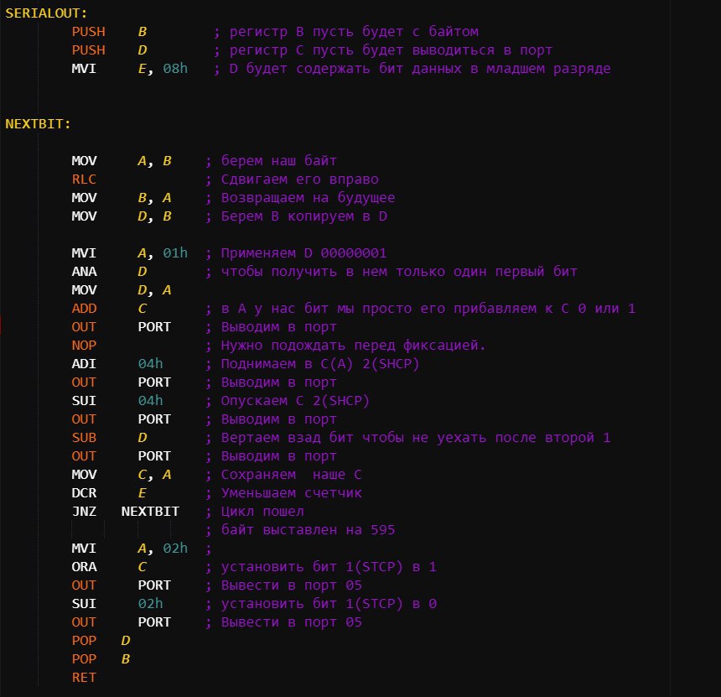Click comment 'Сохраняем наше C'

pyautogui.click(x=292, y=474)
